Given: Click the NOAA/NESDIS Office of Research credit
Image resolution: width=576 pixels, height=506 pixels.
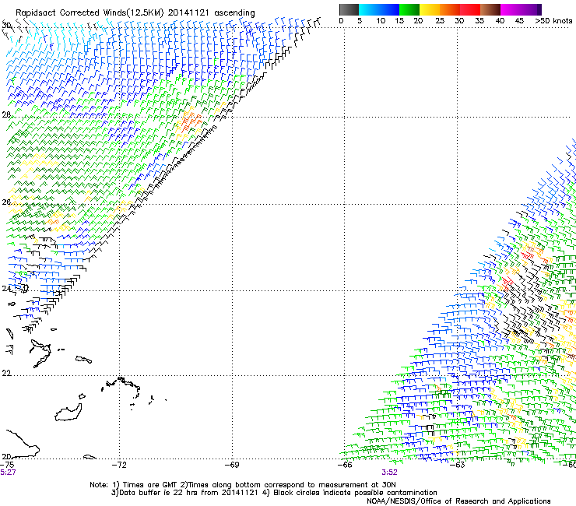Looking at the screenshot, I should (458, 501).
